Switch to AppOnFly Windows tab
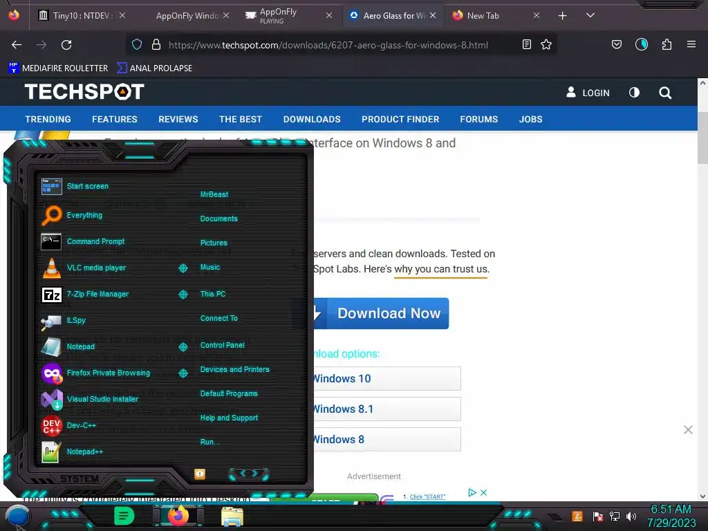 click(x=187, y=15)
